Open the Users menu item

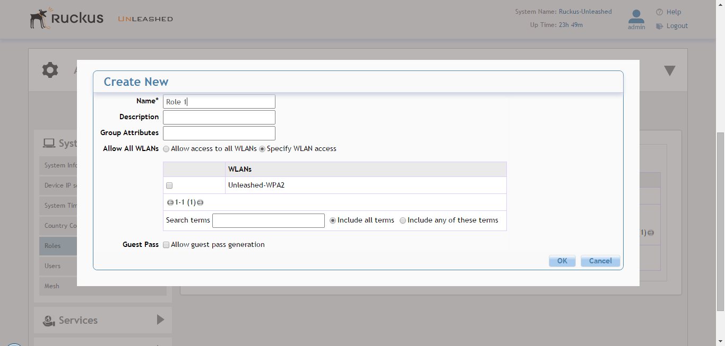[53, 266]
